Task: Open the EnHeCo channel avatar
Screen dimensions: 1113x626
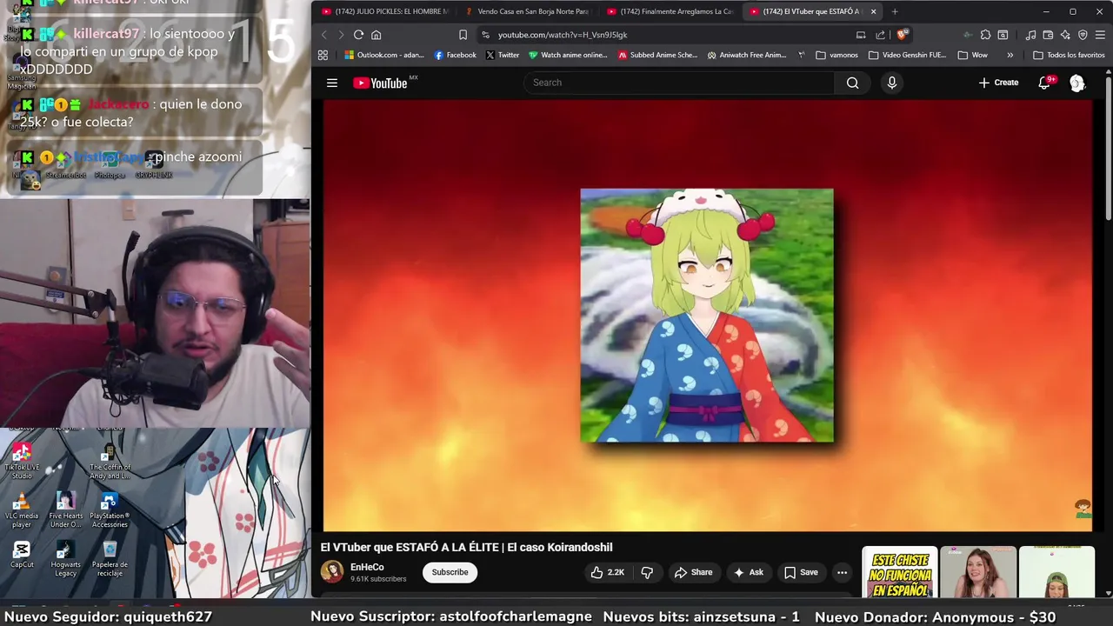Action: [x=332, y=572]
